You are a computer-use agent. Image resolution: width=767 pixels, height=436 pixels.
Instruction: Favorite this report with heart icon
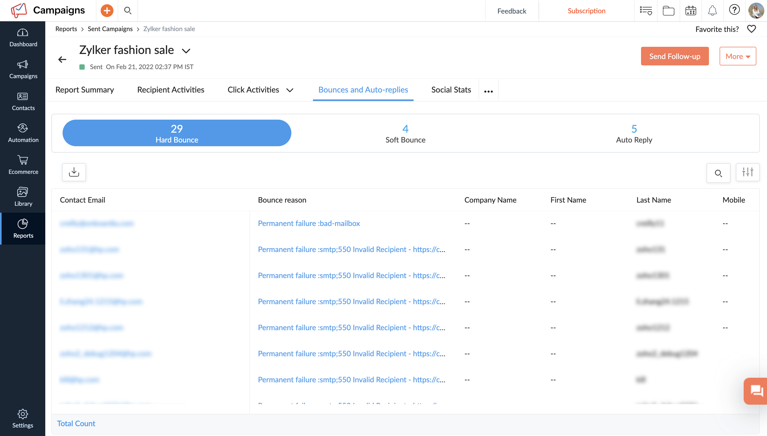pyautogui.click(x=751, y=29)
